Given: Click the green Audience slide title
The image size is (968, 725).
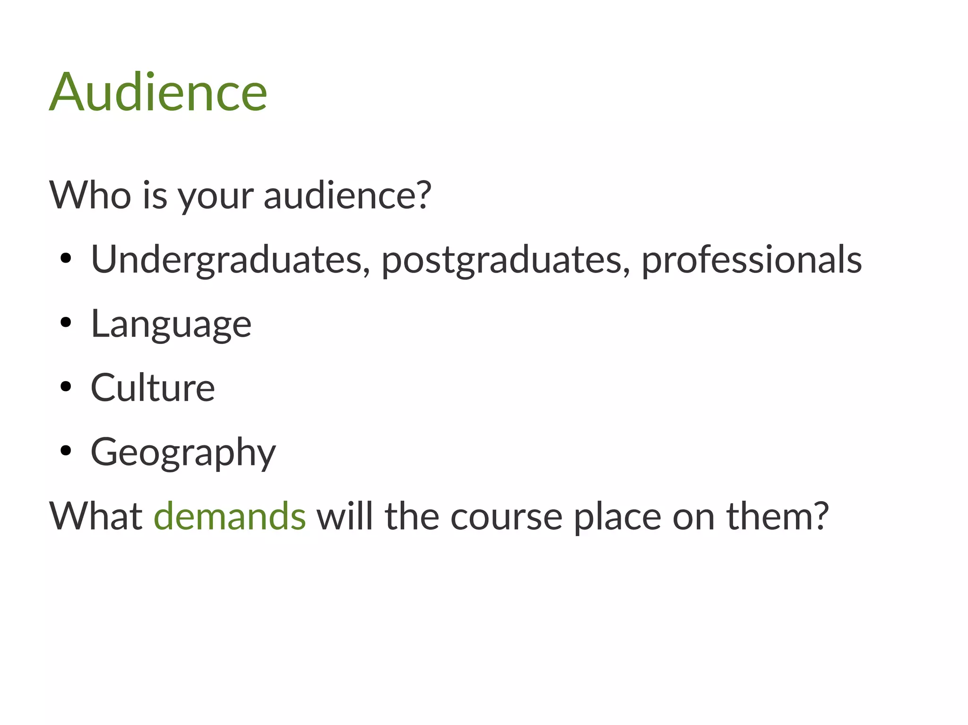Looking at the screenshot, I should click(x=158, y=92).
